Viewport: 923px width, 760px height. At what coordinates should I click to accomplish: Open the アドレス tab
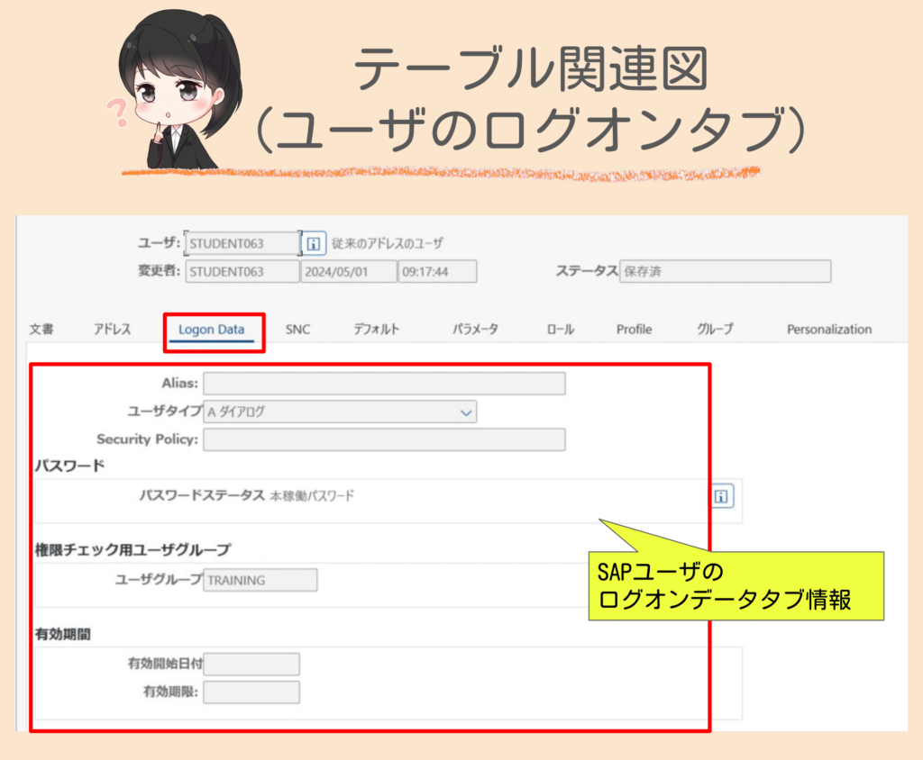pyautogui.click(x=111, y=330)
